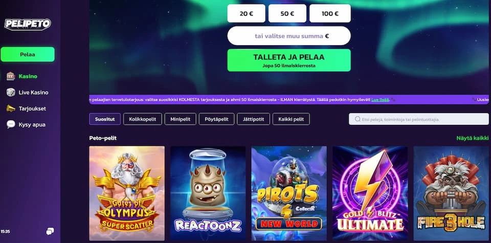Open the chat bubbles icon at sidebar bottom

50,231
